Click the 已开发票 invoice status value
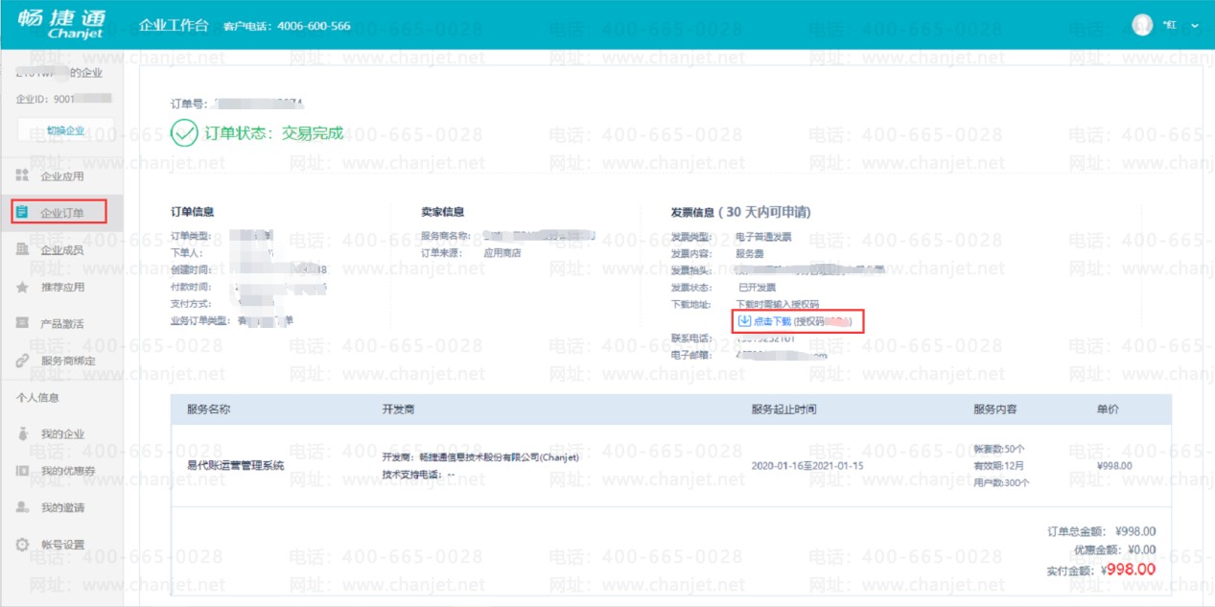 coord(758,287)
